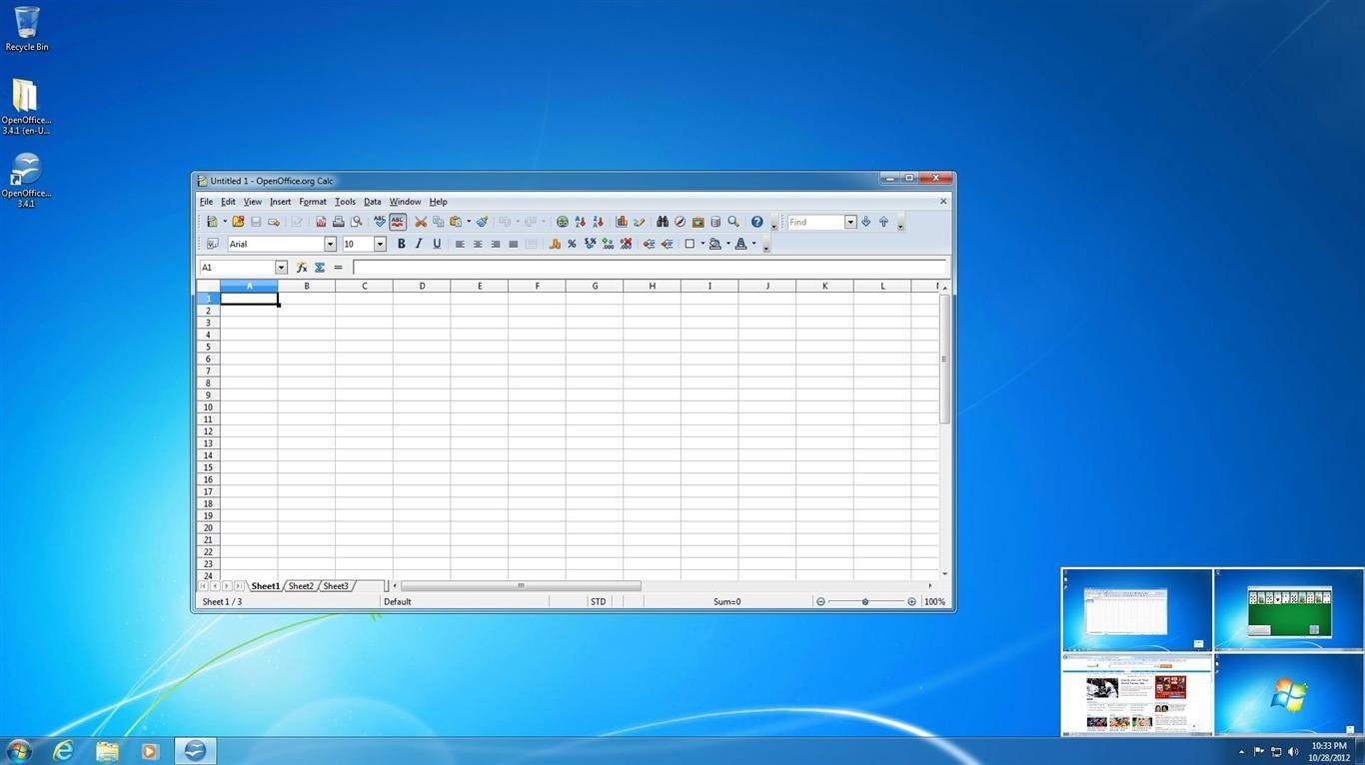Click the Zoom magnifier toolbar icon
The image size is (1365, 765).
(x=733, y=222)
